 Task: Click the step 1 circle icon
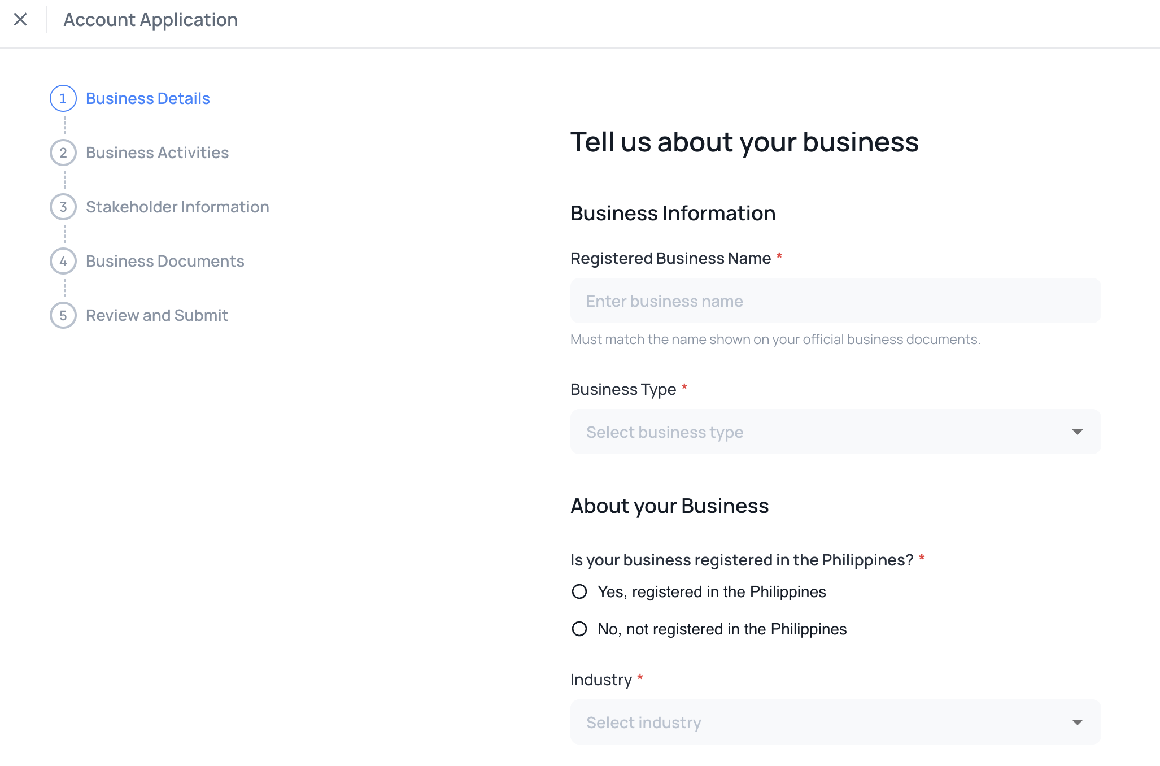pos(63,99)
